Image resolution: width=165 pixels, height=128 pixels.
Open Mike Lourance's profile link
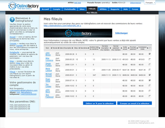point(49,59)
